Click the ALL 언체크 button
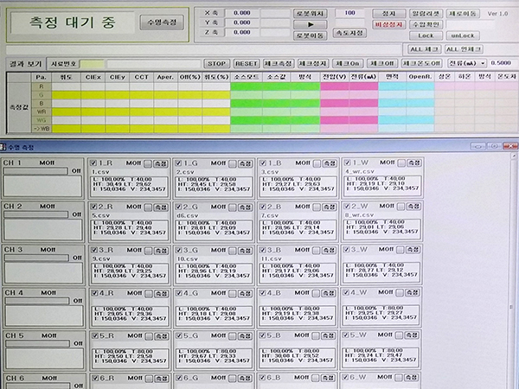 464,49
